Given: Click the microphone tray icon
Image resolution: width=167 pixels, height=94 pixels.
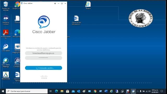Looking at the screenshot, I should click(141, 91).
